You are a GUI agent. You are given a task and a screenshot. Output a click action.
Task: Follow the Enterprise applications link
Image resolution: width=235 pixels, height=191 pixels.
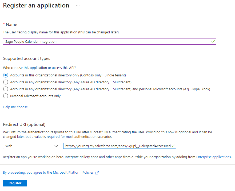(x=213, y=157)
